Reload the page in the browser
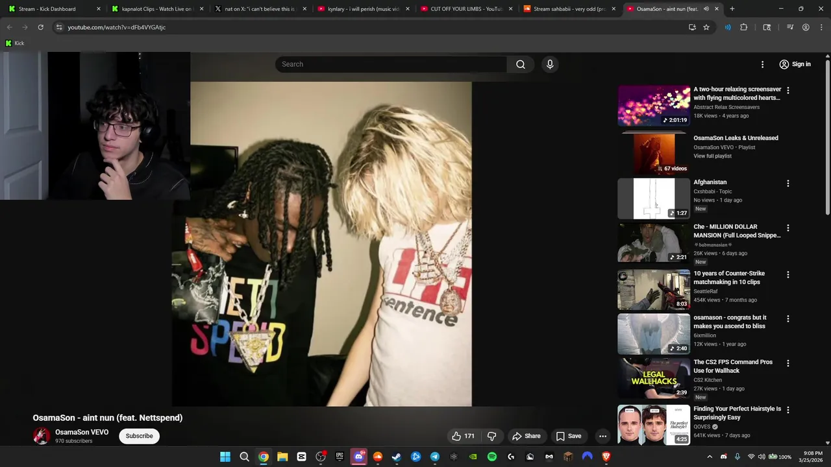Viewport: 831px width, 467px height. click(40, 27)
